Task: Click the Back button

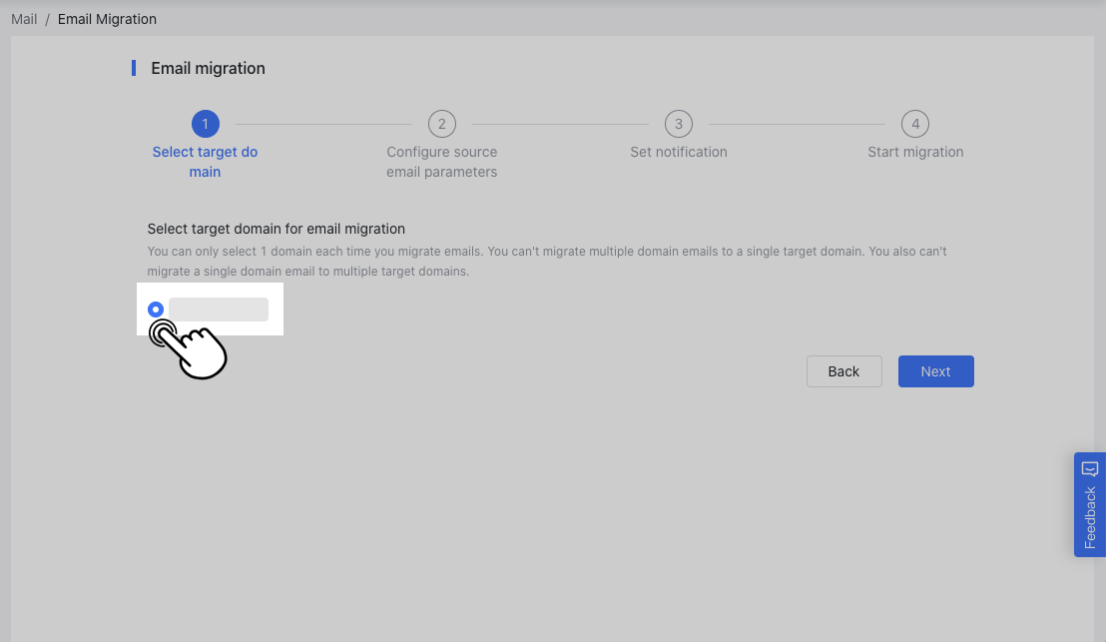Action: 843,370
